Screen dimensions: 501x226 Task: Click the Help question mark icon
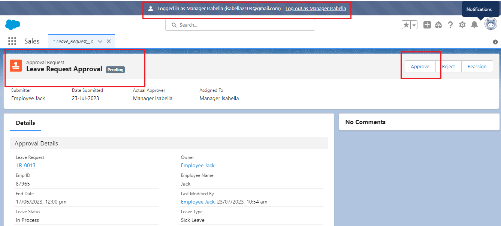450,24
